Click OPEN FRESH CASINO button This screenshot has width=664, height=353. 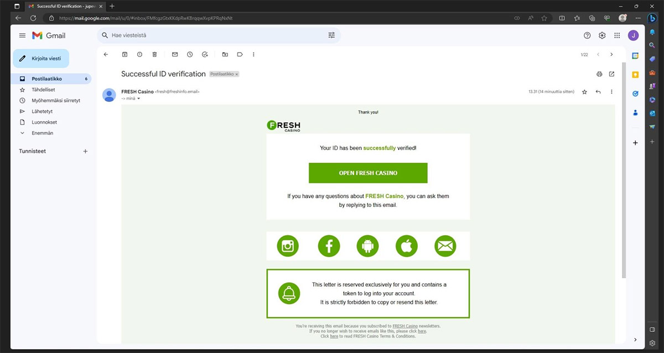pos(368,173)
